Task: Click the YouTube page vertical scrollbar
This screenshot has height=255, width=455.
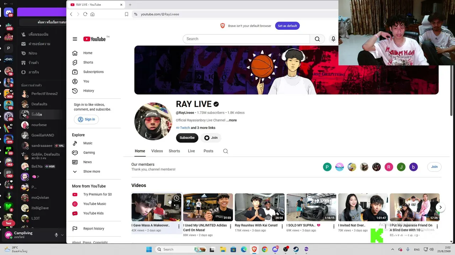Action: pos(452,90)
